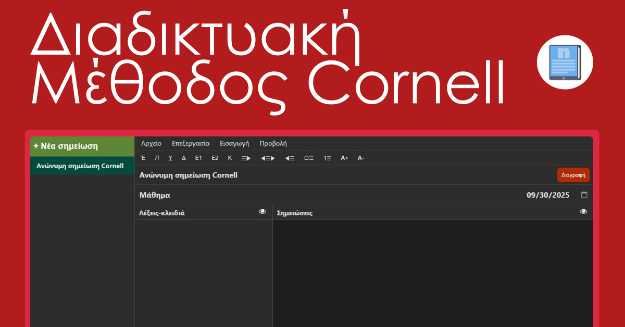Toggle bold formatting (Έ) in toolbar

(x=143, y=158)
